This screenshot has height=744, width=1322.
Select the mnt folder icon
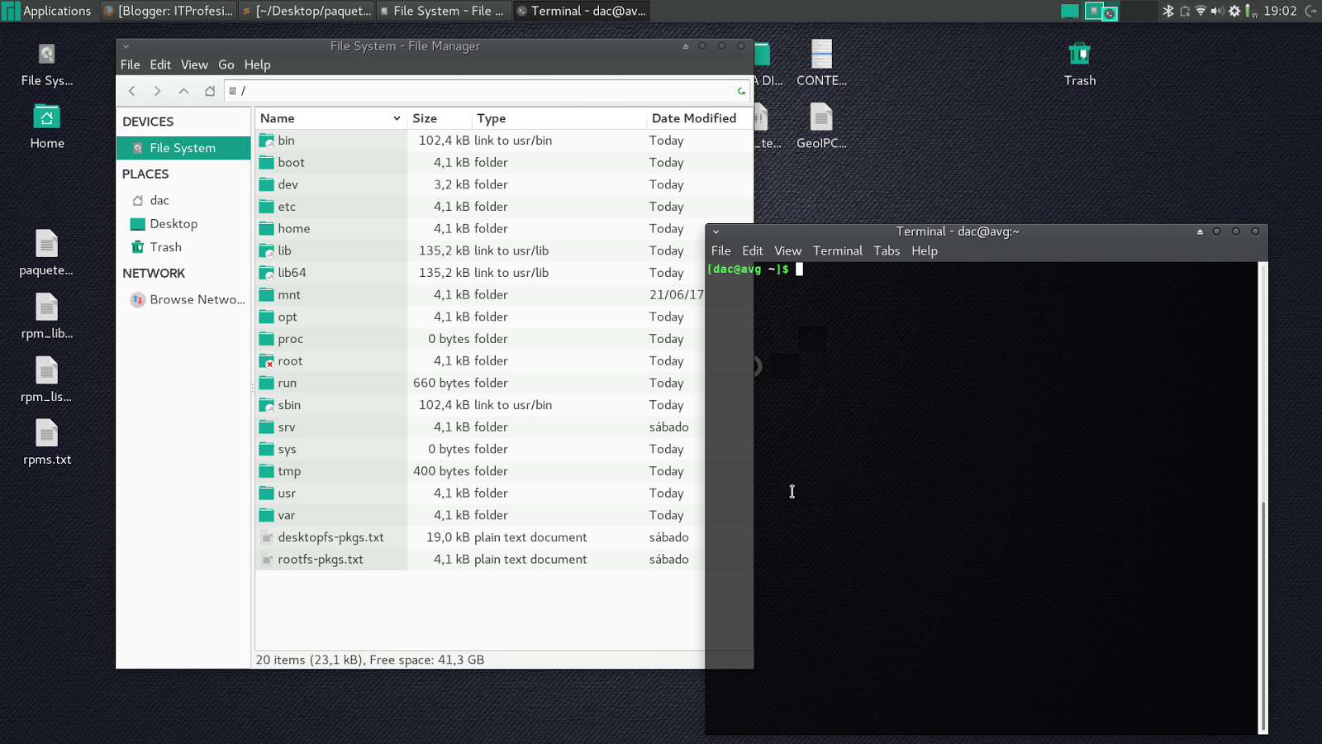coord(266,294)
